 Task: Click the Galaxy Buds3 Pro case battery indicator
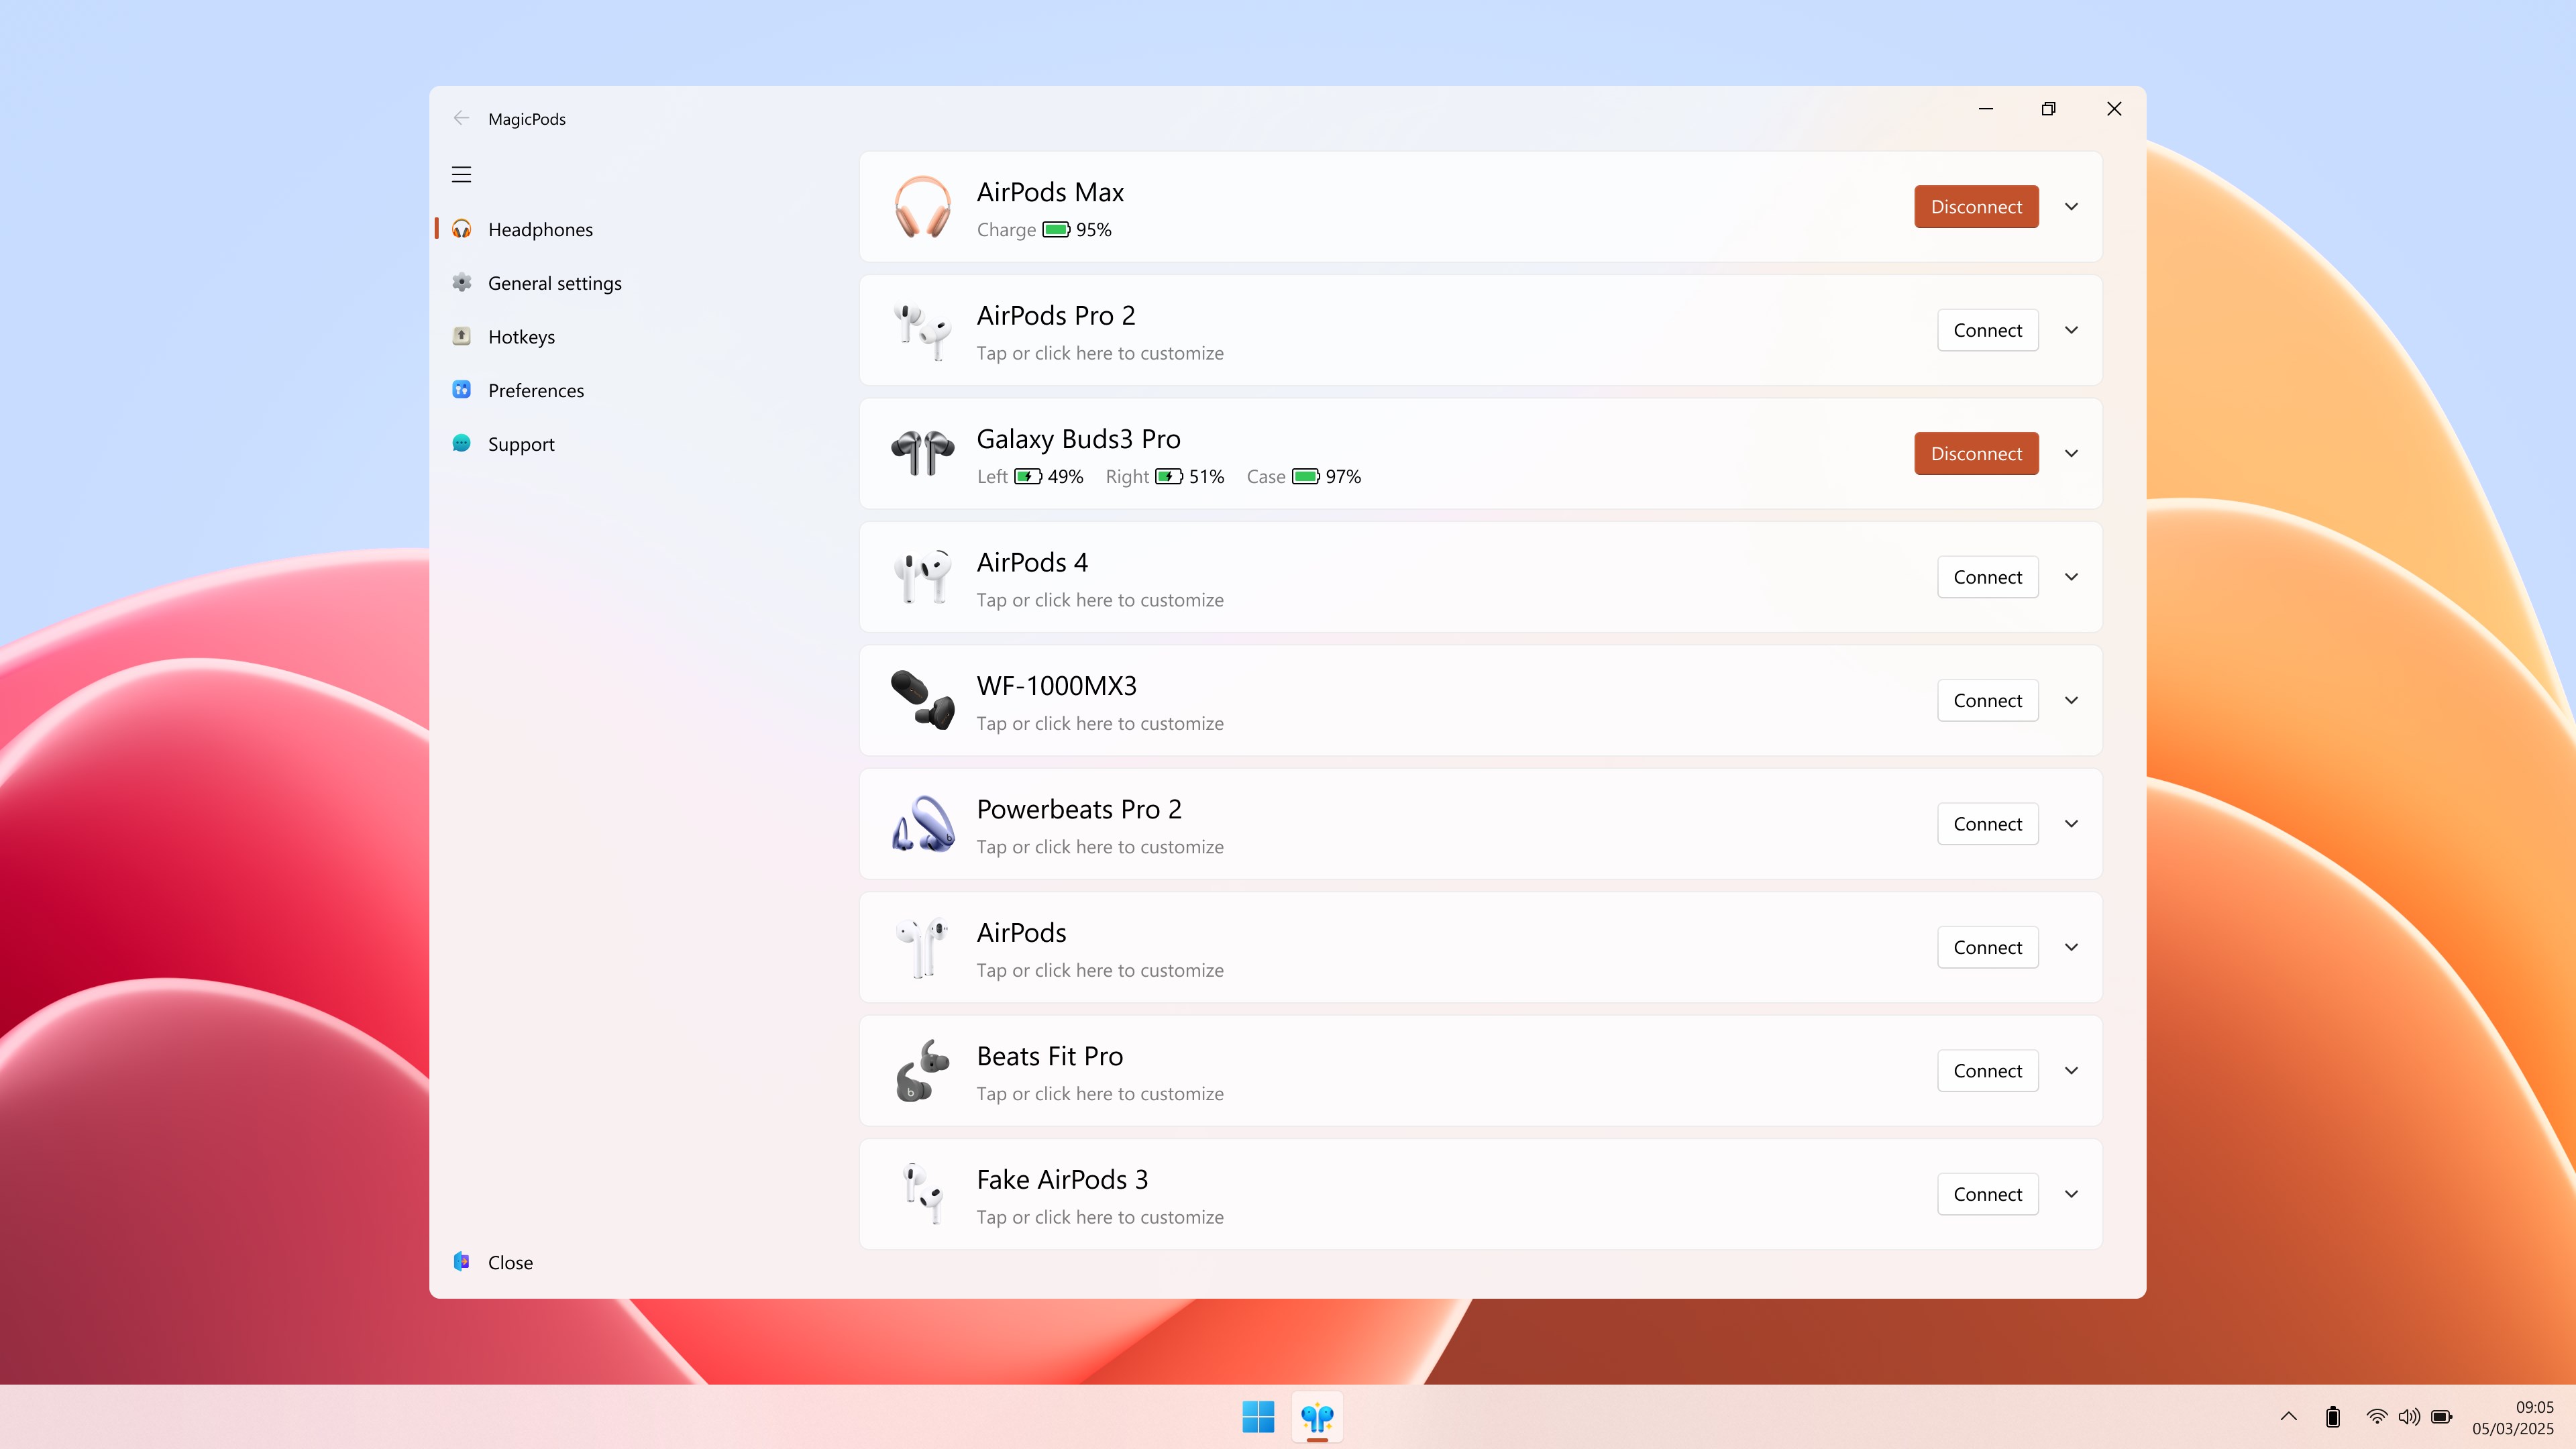coord(1304,477)
